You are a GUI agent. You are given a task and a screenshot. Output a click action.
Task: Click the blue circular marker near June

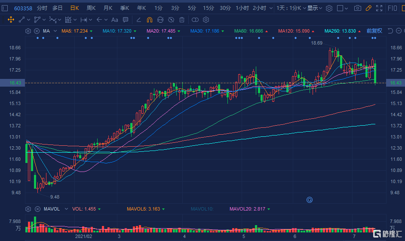310,200
